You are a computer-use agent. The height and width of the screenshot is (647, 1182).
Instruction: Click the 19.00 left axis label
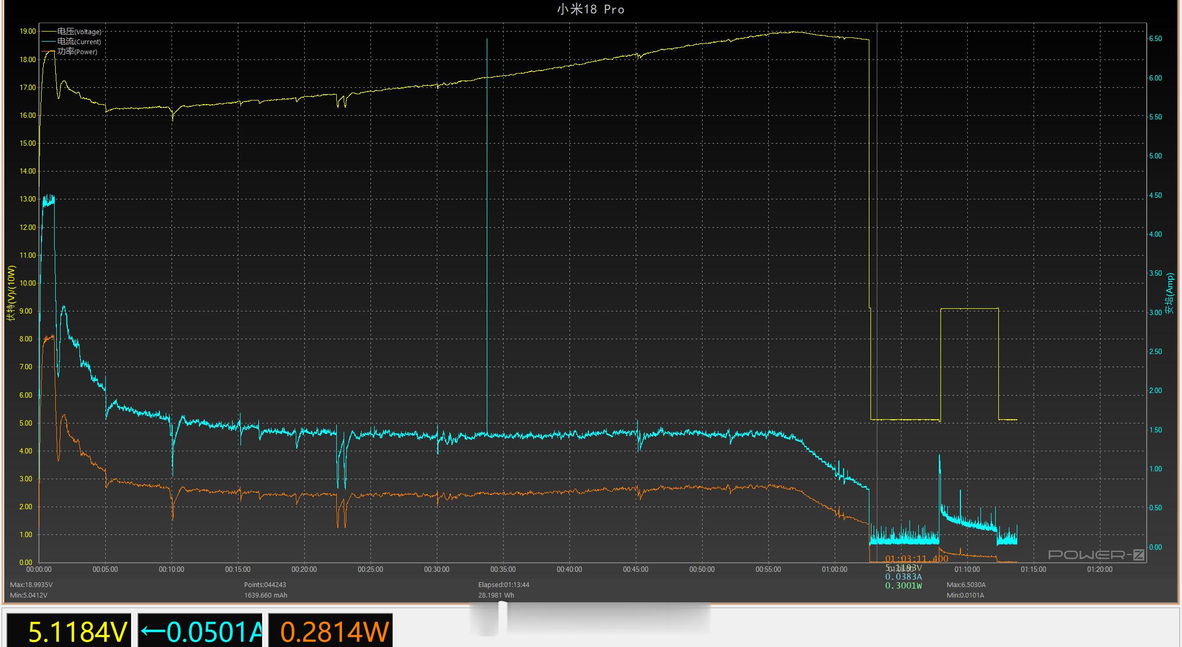(x=28, y=32)
